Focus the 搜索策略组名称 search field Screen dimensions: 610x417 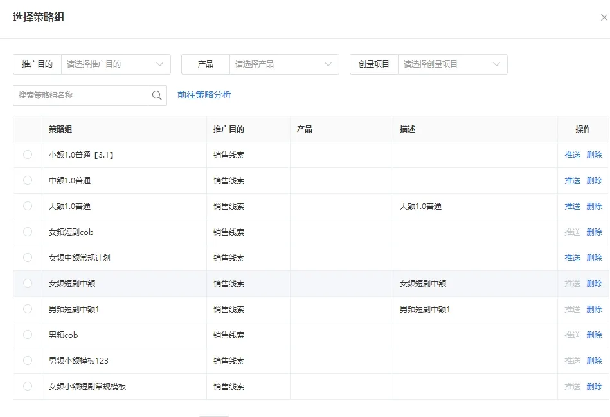(x=80, y=95)
